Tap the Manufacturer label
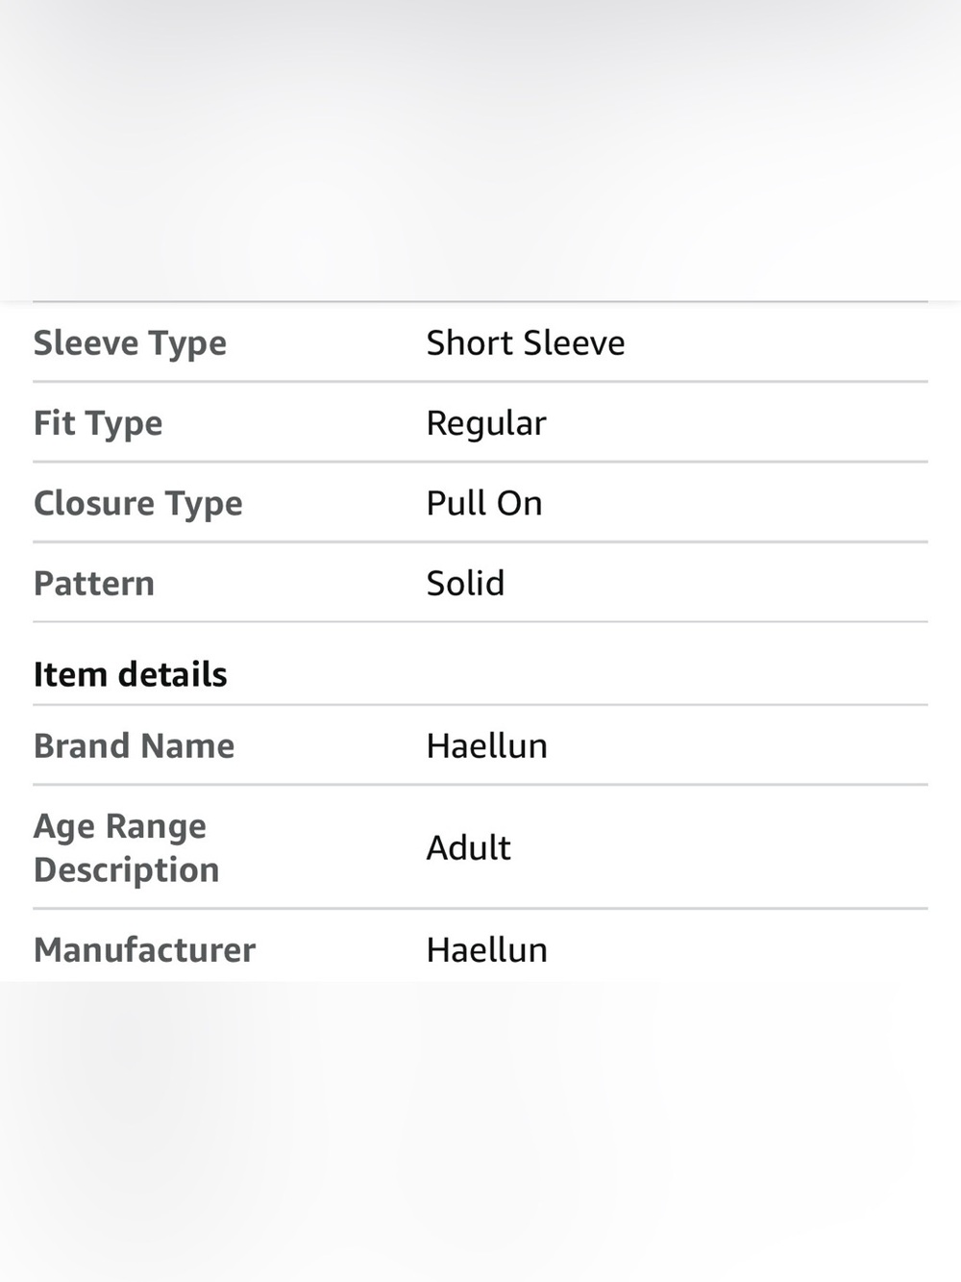Image resolution: width=961 pixels, height=1282 pixels. [x=145, y=949]
